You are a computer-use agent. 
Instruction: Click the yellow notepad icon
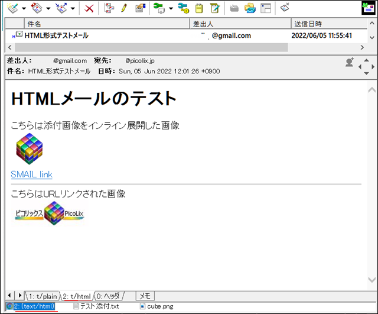(x=199, y=8)
